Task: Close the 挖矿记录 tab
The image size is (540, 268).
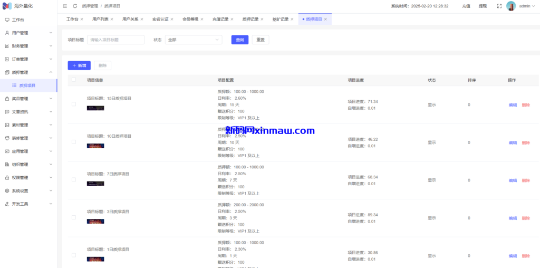Action: pyautogui.click(x=292, y=20)
